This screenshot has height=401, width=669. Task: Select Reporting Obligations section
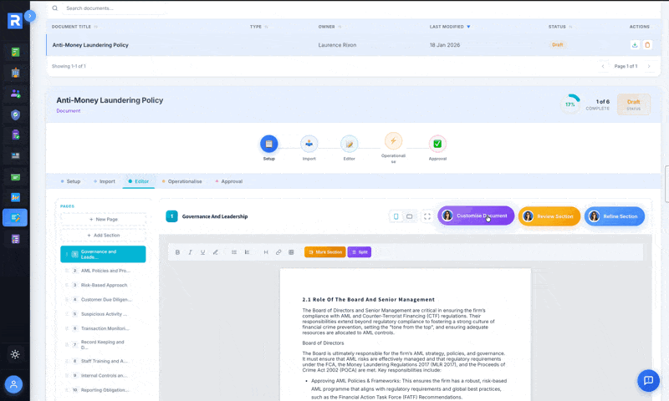[103, 390]
